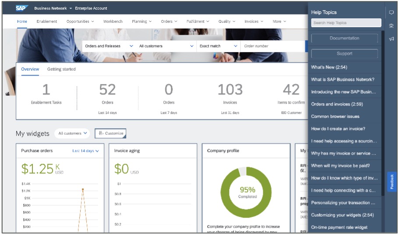Open the Quality menu
Viewport: 400px width, 235px height.
227,21
